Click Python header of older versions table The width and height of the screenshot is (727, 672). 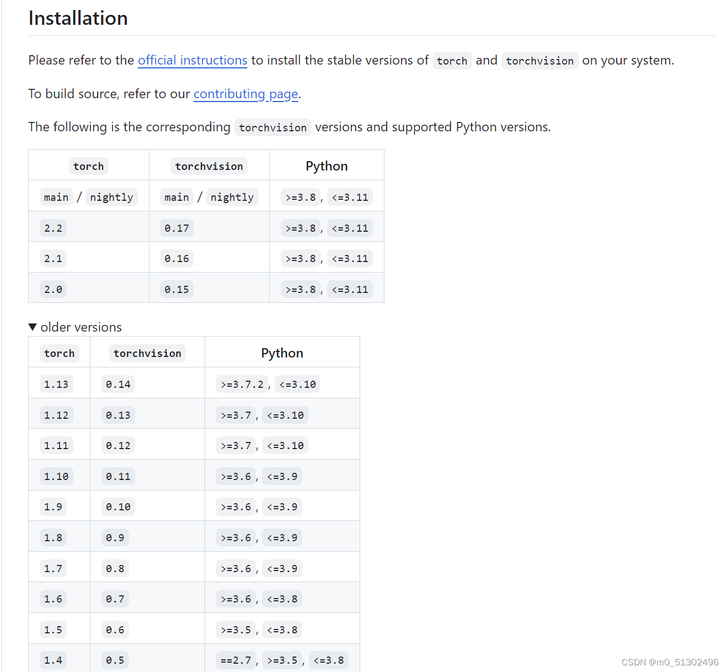click(282, 353)
